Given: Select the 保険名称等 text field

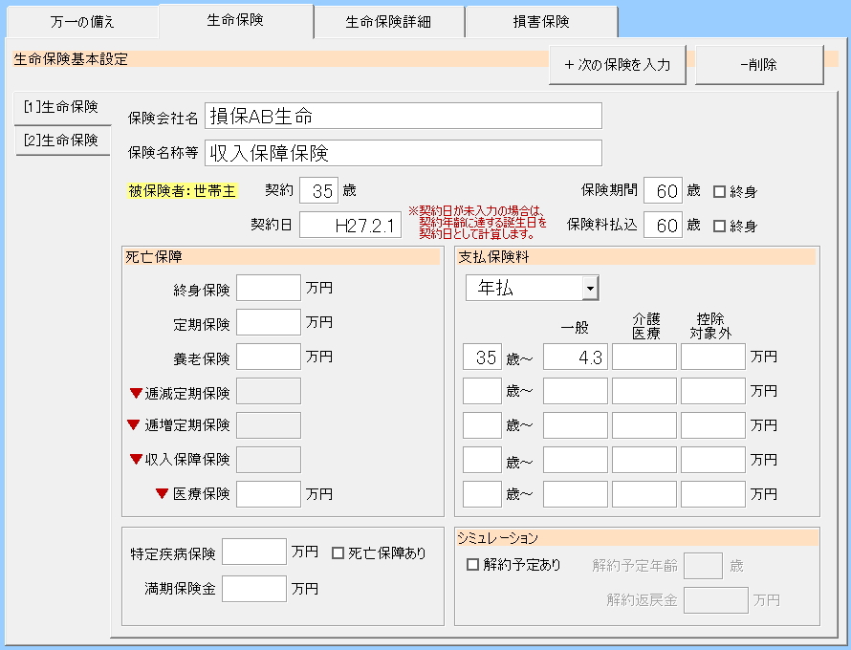Looking at the screenshot, I should 403,153.
